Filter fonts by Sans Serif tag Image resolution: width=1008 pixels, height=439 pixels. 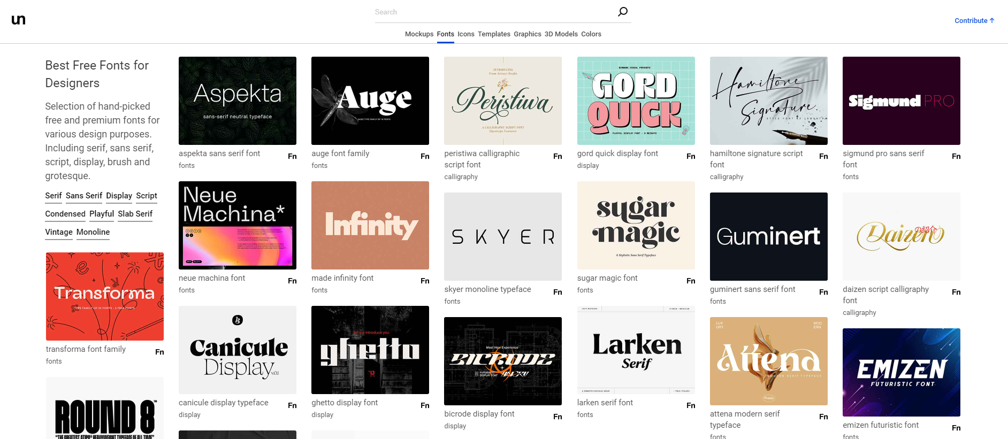(83, 196)
